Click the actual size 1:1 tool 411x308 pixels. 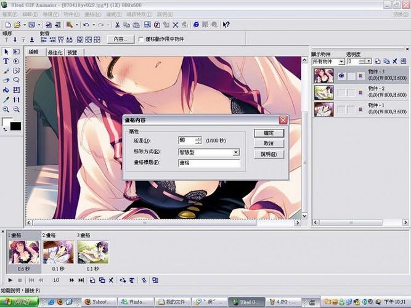click(x=16, y=100)
